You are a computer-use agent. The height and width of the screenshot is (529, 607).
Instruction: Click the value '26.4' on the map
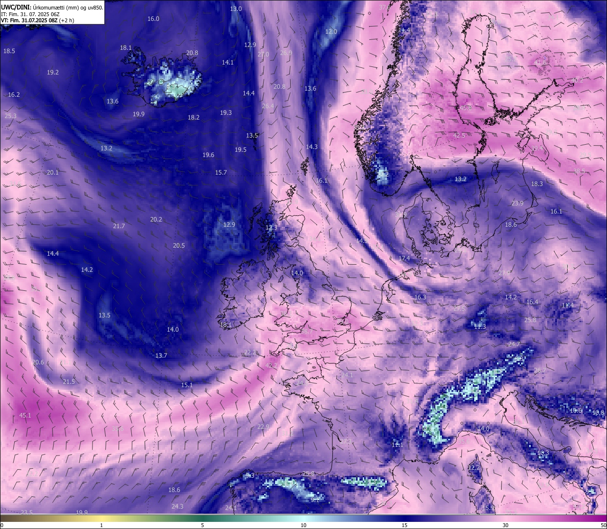click(x=268, y=106)
